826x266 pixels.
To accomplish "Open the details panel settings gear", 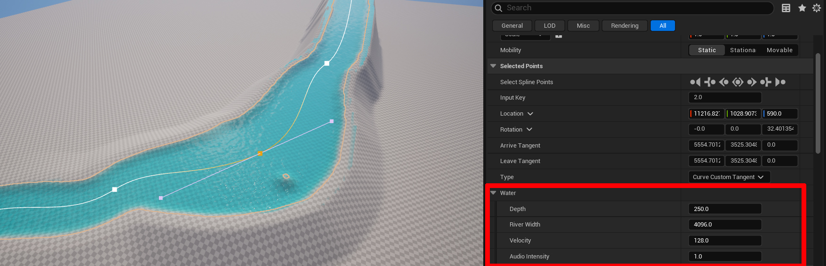I will 817,8.
